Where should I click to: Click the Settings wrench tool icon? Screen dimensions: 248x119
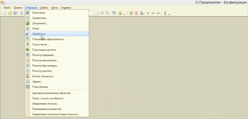pyautogui.click(x=165, y=13)
